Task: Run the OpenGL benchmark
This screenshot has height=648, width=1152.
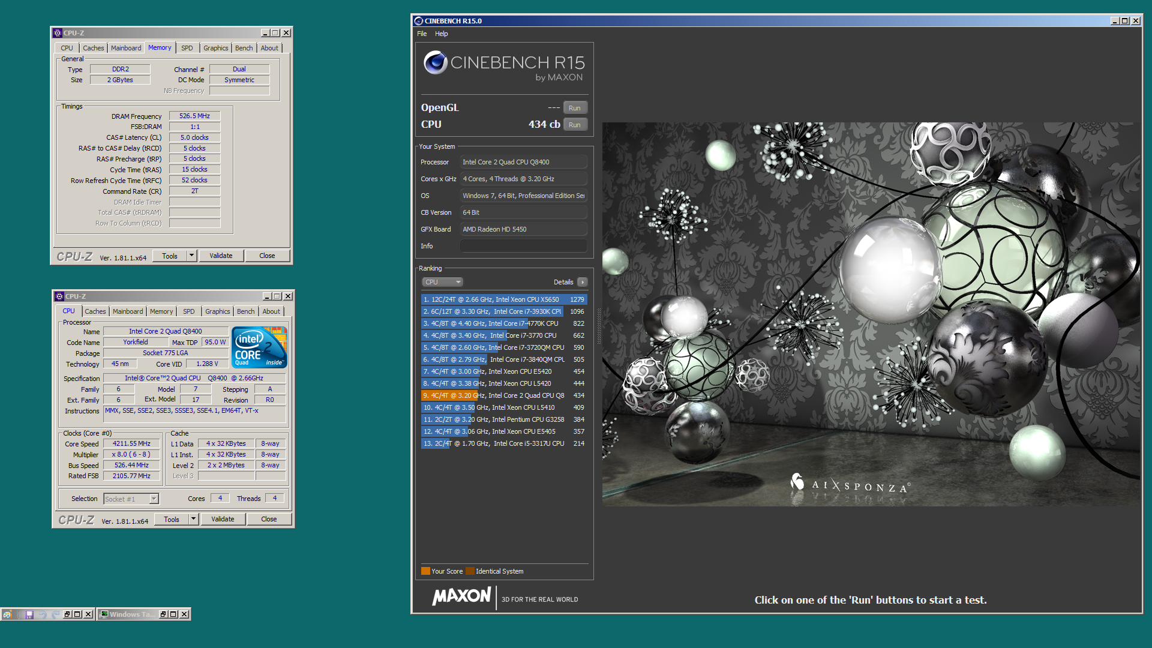Action: tap(575, 108)
